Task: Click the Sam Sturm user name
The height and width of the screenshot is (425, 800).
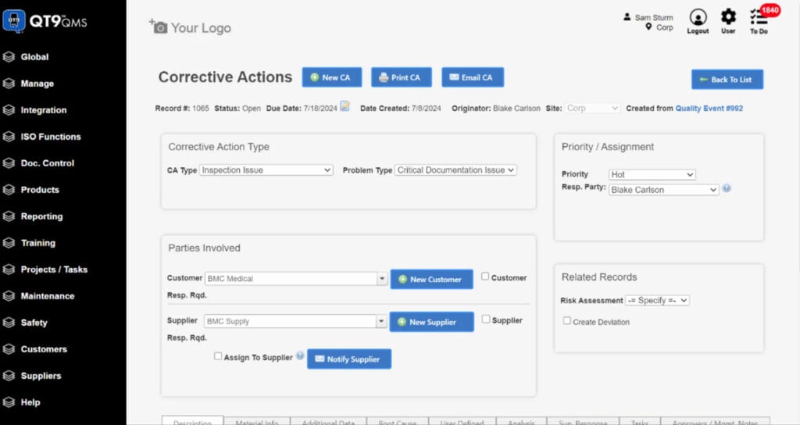Action: pos(654,17)
